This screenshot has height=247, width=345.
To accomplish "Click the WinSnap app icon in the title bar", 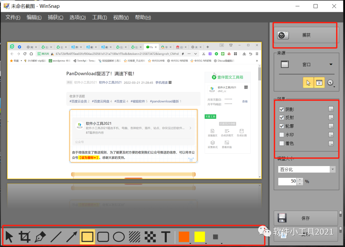I will [x=7, y=6].
